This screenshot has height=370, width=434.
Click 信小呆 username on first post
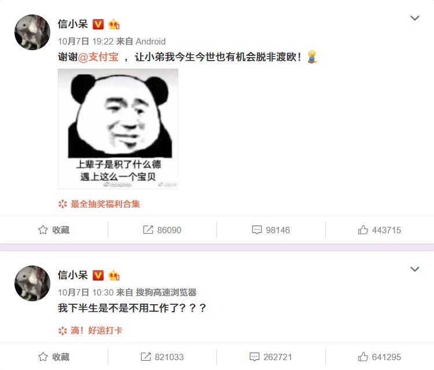click(73, 24)
